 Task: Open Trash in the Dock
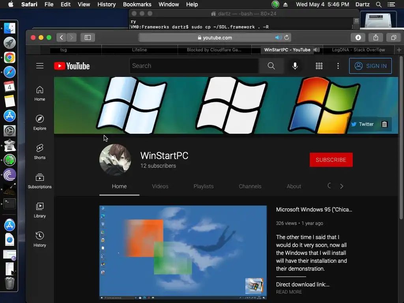click(x=9, y=283)
